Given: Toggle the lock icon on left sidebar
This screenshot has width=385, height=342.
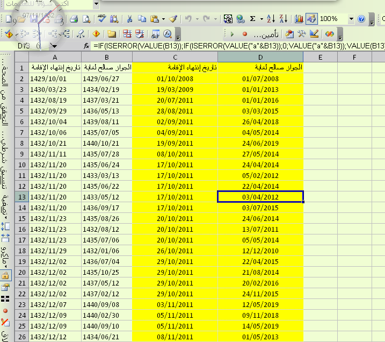Looking at the screenshot, I should pyautogui.click(x=5, y=276).
